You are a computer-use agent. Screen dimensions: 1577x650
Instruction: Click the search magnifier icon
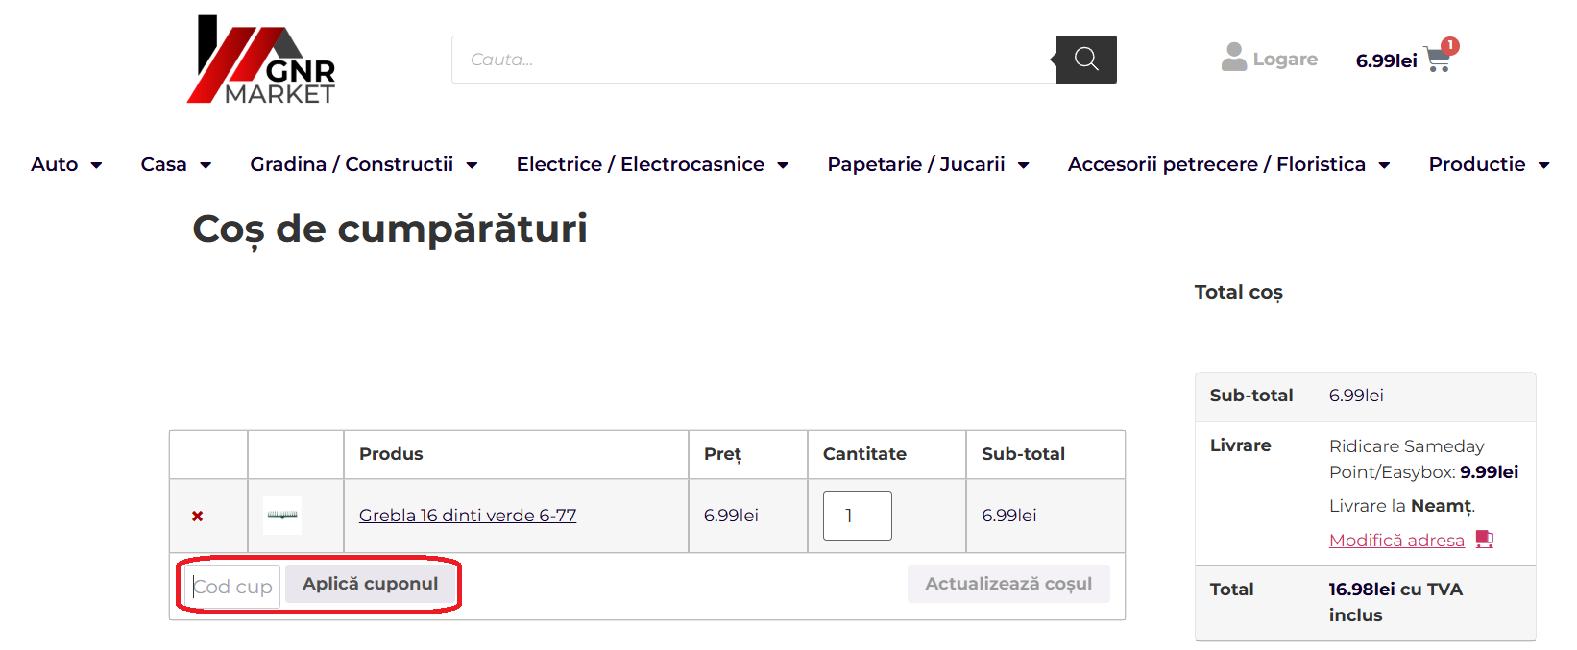click(1086, 60)
